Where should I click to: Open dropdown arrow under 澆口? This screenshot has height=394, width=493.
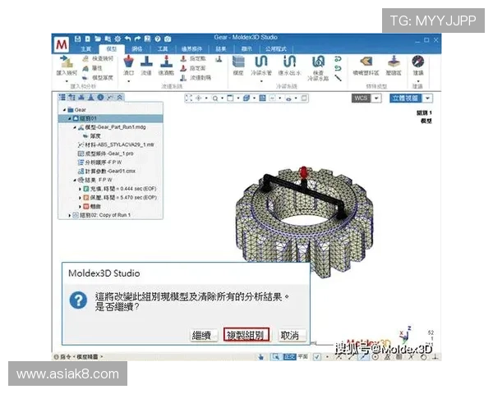[x=129, y=81]
